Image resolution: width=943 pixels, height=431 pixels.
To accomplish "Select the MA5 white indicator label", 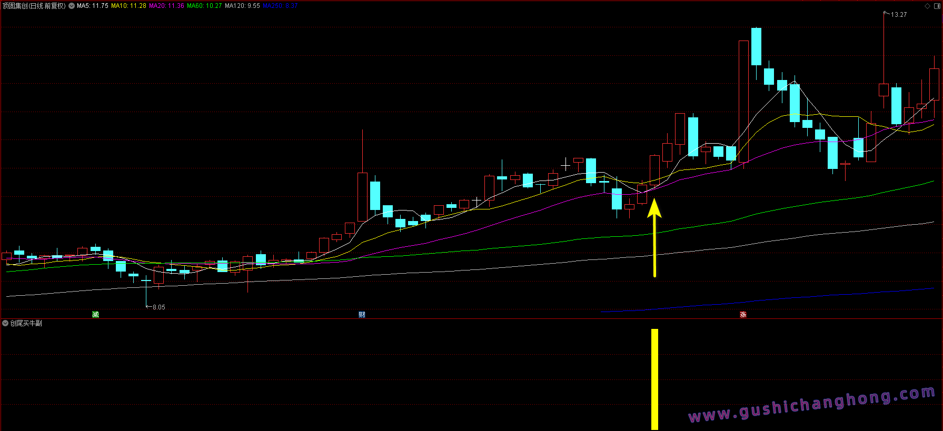I will coord(93,6).
